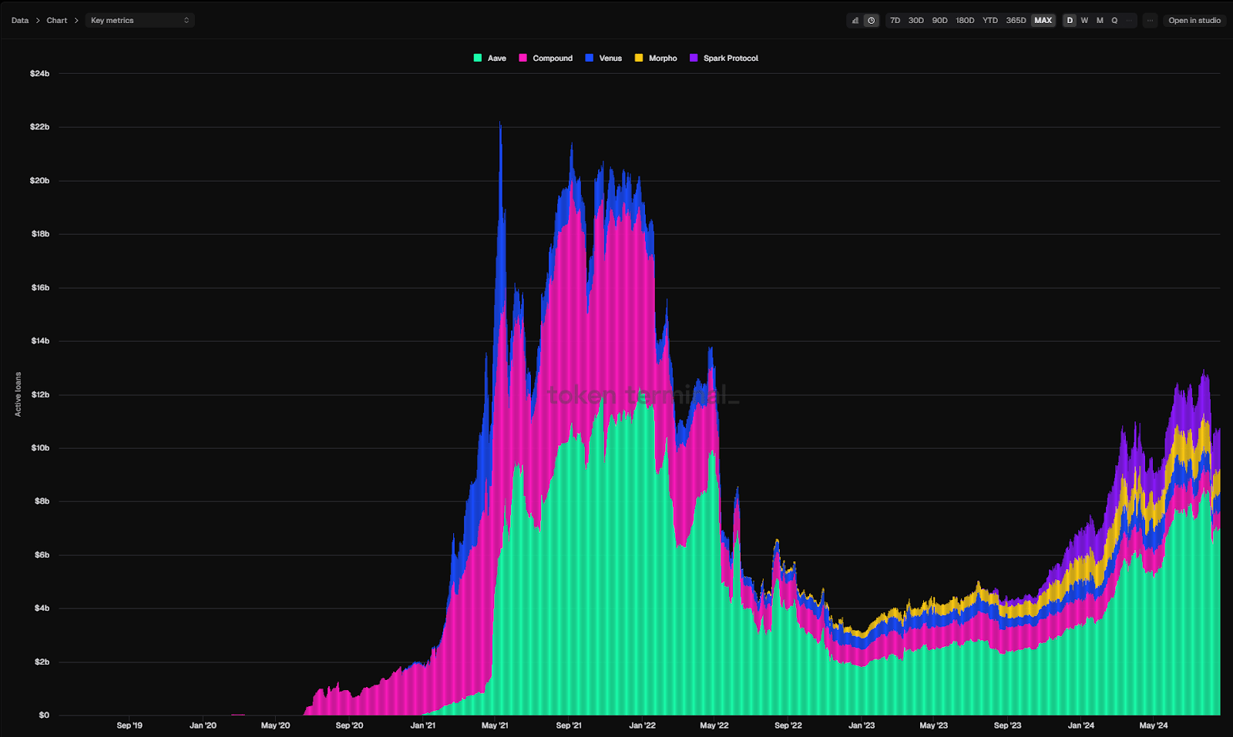This screenshot has height=737, width=1233.
Task: Expand the extra time granularity options chevron
Action: (x=1129, y=20)
